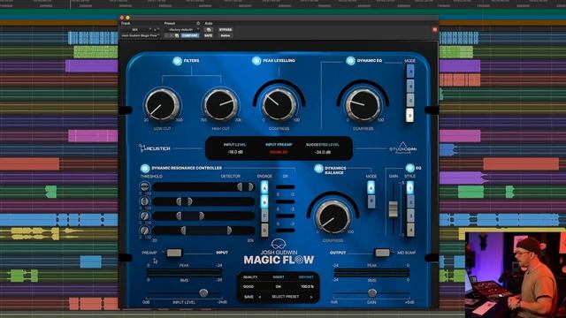Click the Dynamic EQ Compress knob
This screenshot has width=566, height=318.
(363, 104)
